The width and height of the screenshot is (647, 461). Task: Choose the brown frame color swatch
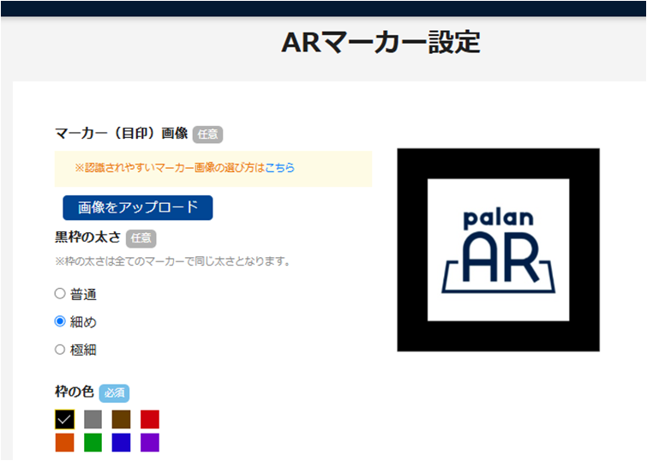pyautogui.click(x=122, y=419)
